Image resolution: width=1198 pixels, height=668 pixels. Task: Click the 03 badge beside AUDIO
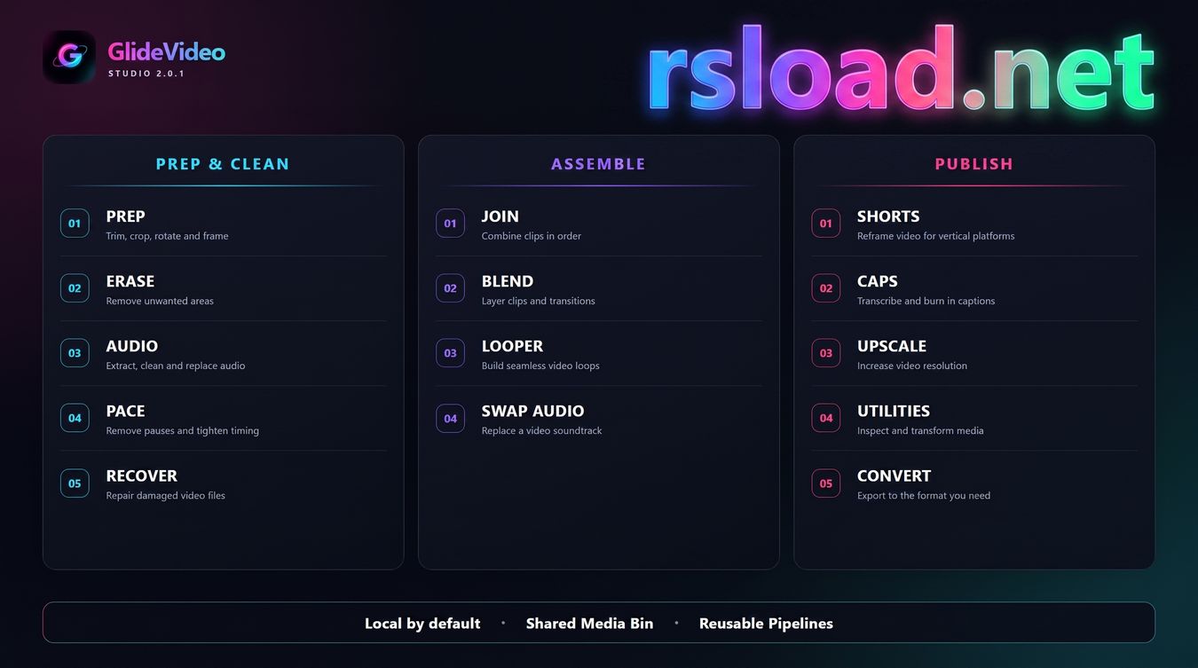(75, 353)
